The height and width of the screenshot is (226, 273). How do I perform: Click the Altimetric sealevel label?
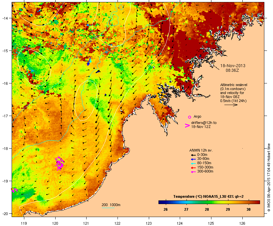click(x=234, y=85)
